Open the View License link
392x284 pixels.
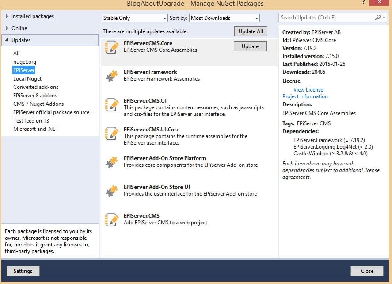click(x=308, y=89)
